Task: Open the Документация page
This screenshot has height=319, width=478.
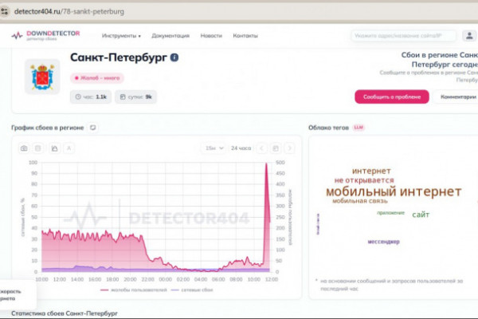Action: click(170, 36)
